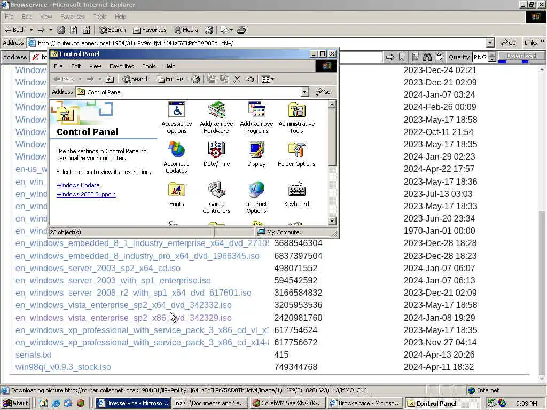Switch to CollabVM SearXNG taskbar button
Viewport: 547px width, 410px height.
pos(288,403)
